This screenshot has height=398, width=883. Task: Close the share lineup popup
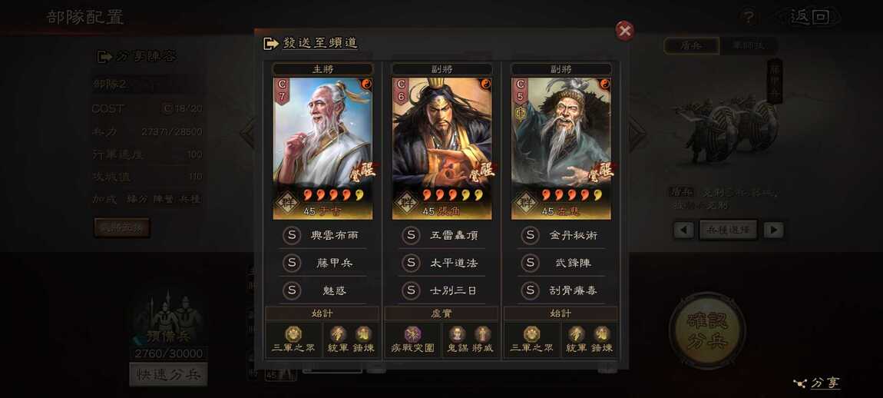624,31
